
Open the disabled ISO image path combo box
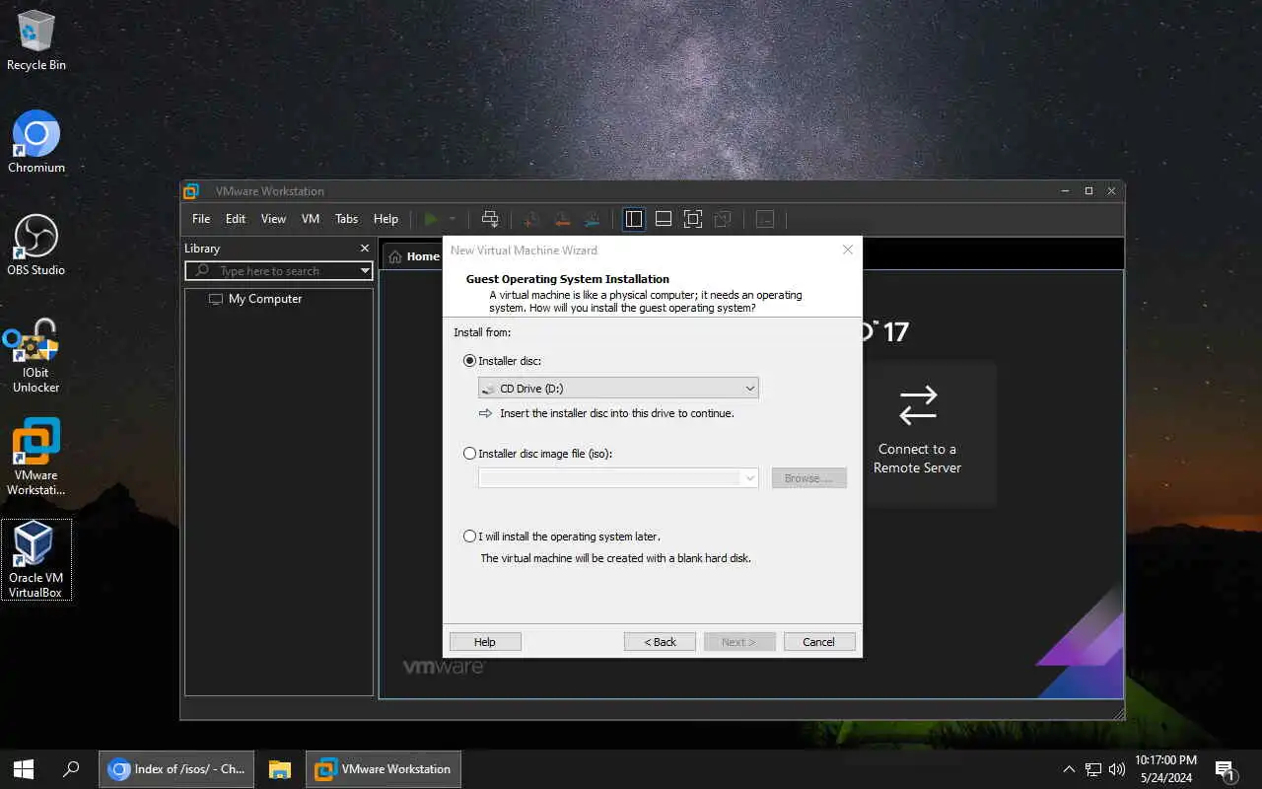pyautogui.click(x=618, y=478)
